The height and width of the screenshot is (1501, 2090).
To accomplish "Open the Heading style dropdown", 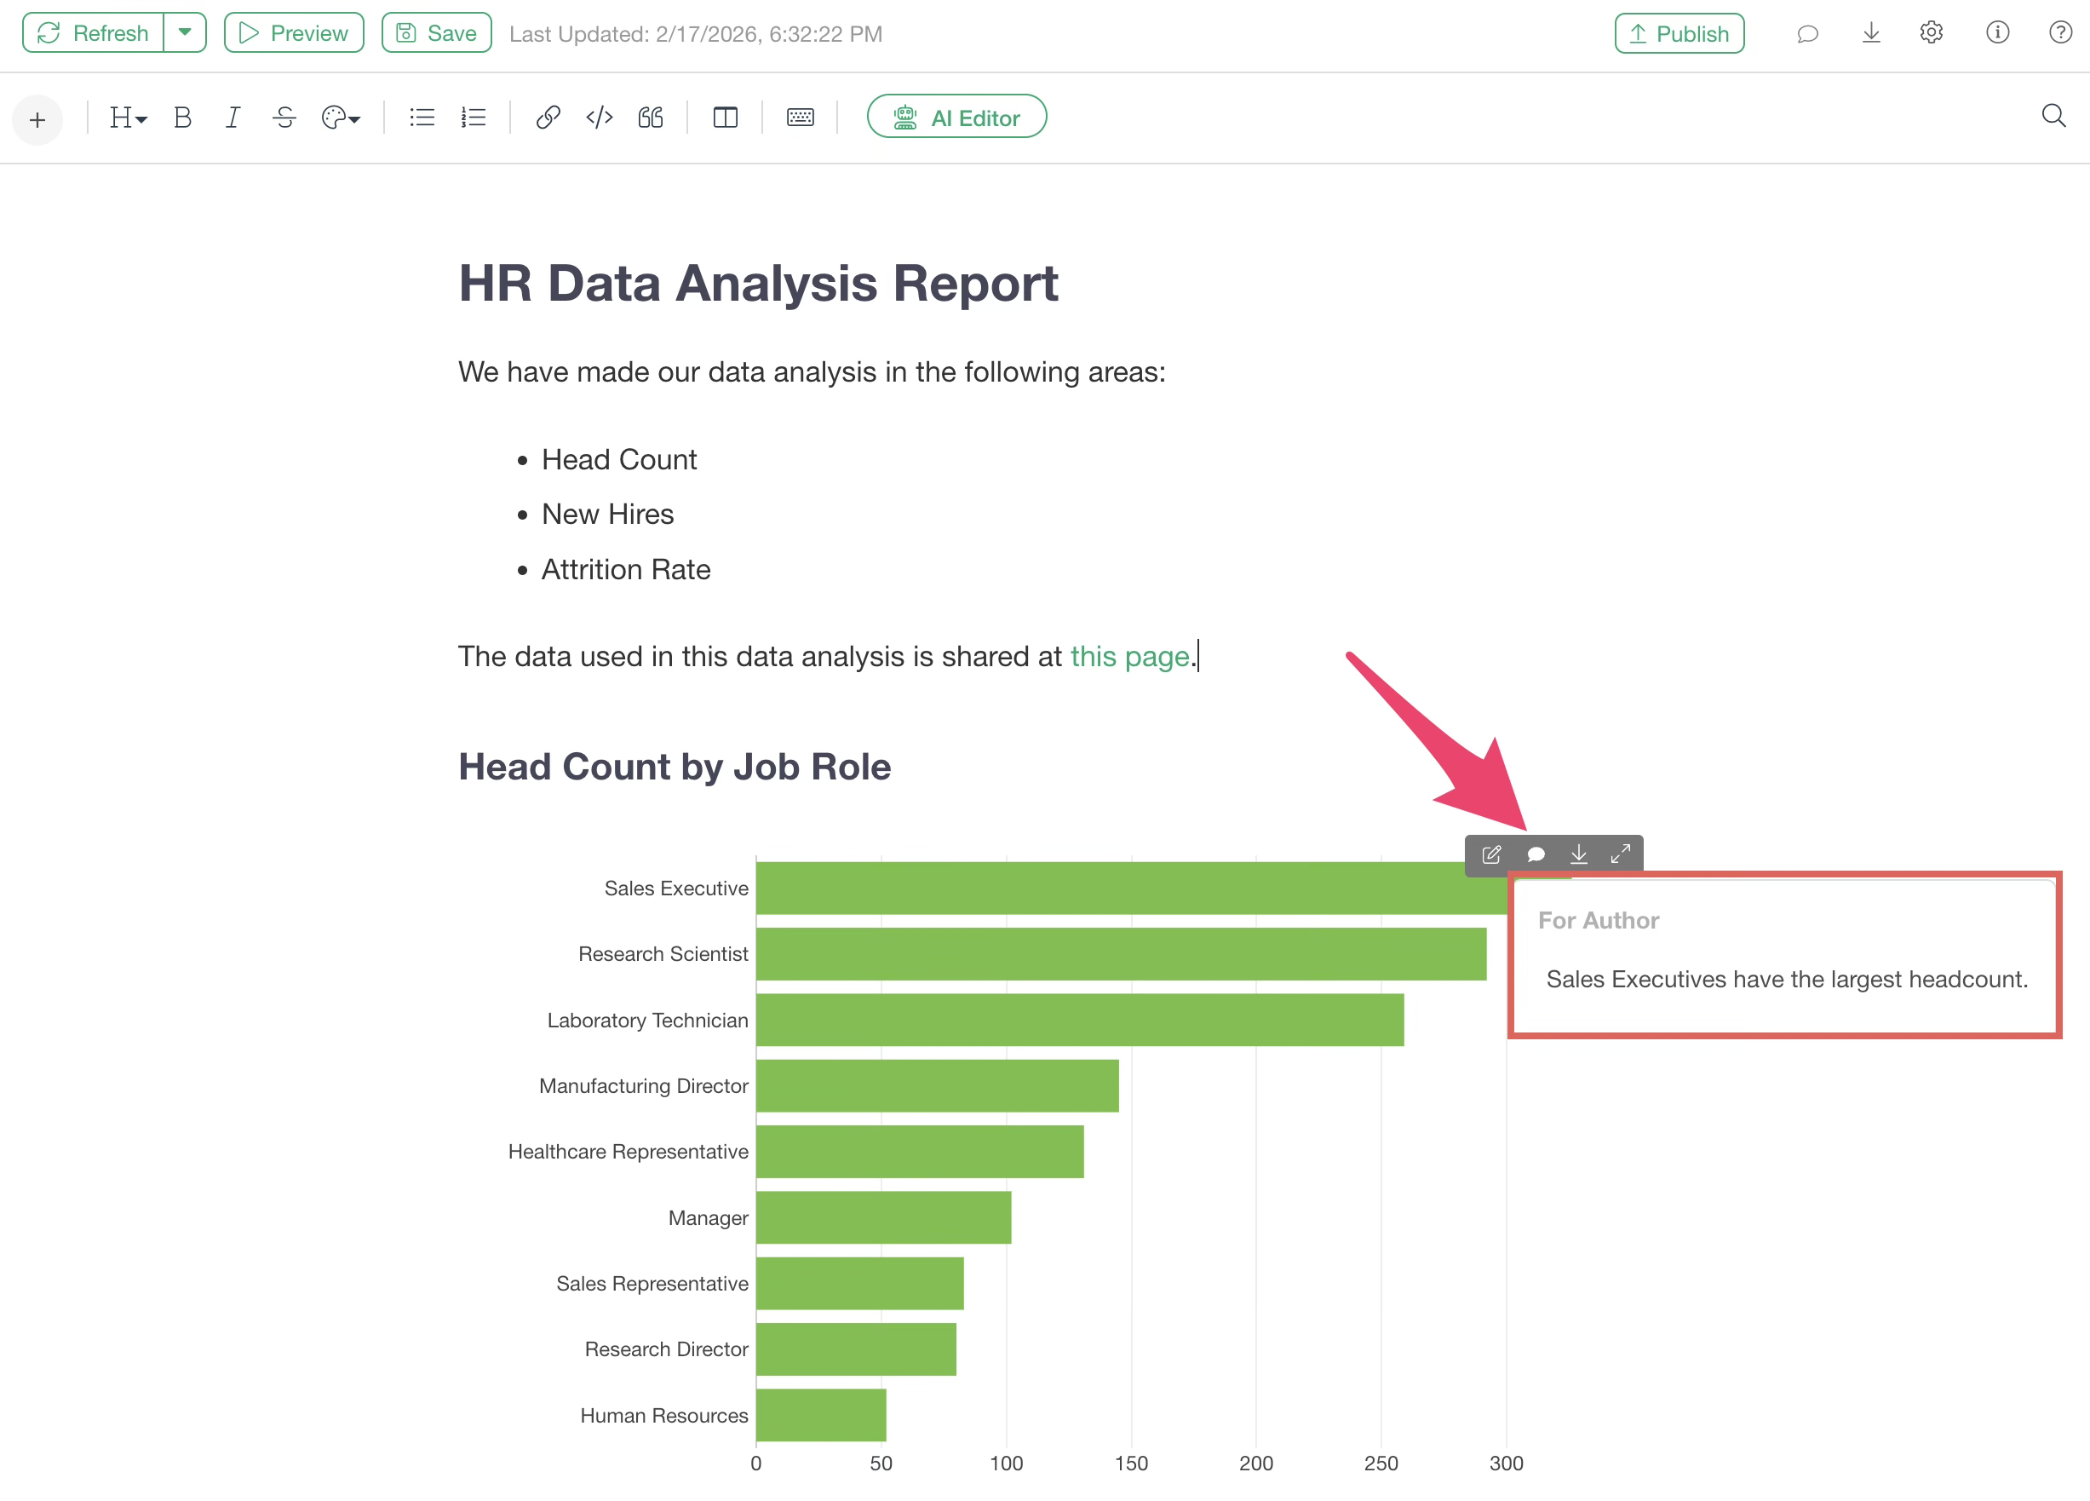I will coord(128,117).
